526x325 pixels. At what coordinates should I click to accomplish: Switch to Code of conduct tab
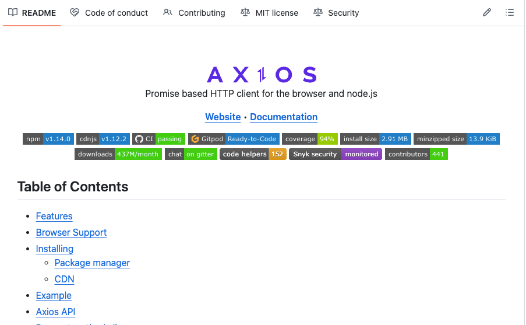click(109, 13)
